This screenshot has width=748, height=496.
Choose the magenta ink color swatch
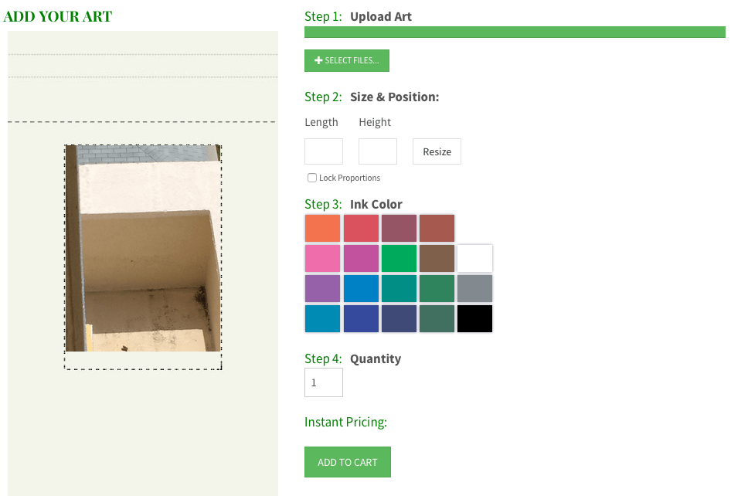point(361,258)
